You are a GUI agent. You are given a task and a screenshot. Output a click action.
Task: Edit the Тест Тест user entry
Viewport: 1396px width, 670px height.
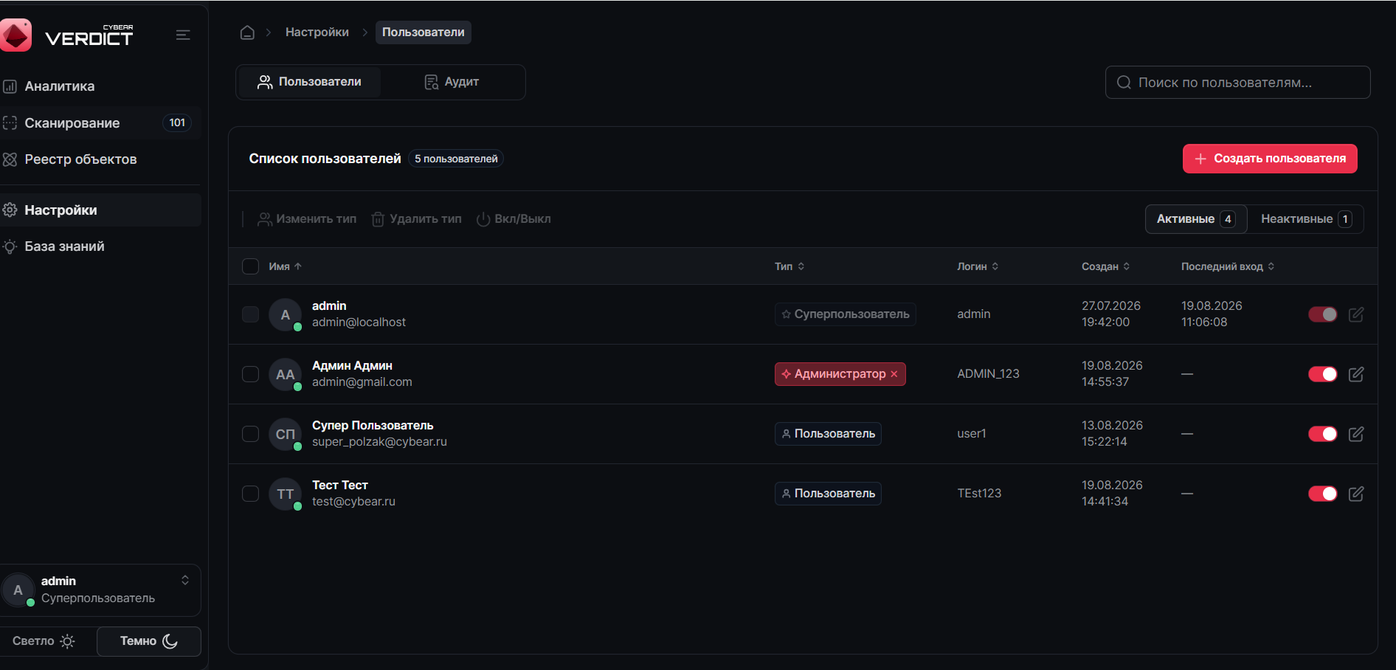coord(1356,494)
